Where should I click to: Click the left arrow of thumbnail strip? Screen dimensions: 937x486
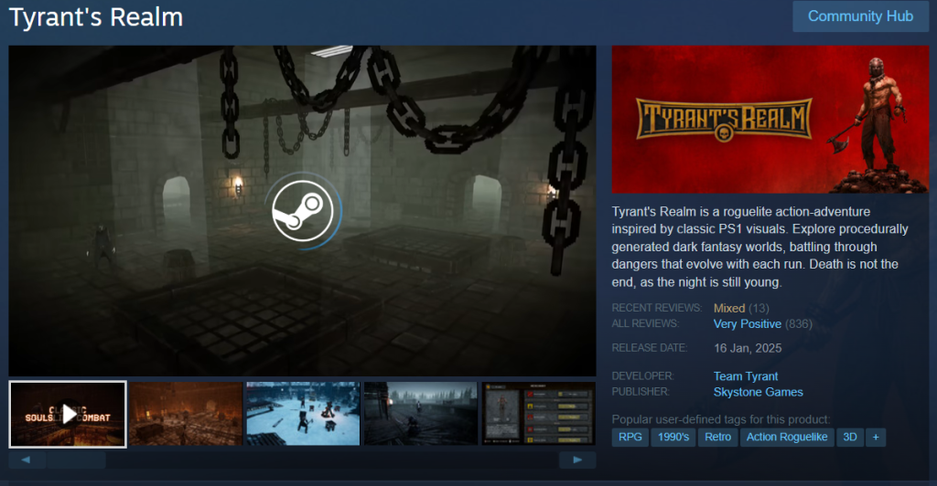(x=27, y=460)
